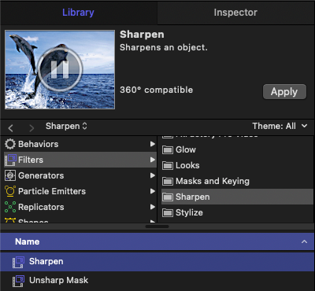Viewport: 315px width, 291px height.
Task: Click the Particle Emitters icon
Action: (10, 191)
